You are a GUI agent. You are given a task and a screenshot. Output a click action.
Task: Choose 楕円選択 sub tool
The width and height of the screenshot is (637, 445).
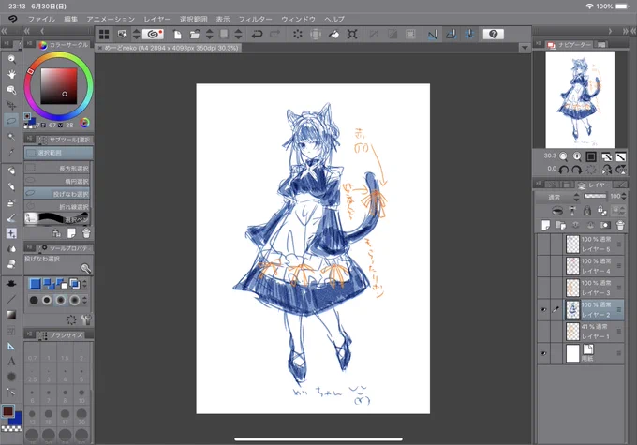tap(57, 181)
